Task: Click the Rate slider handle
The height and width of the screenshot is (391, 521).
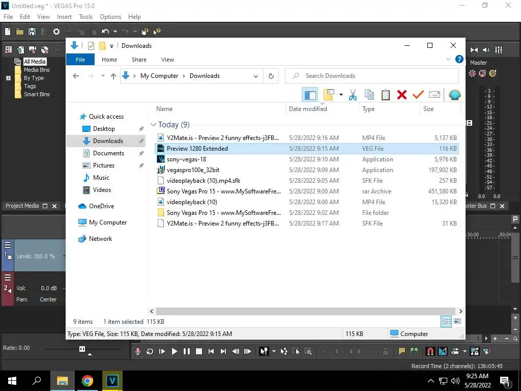Action: click(x=82, y=349)
